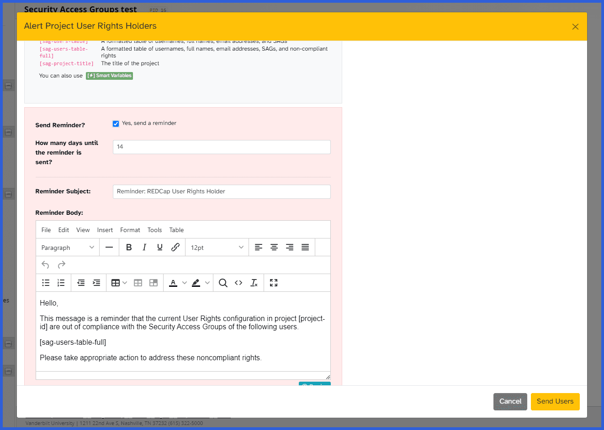The height and width of the screenshot is (430, 604).
Task: Grab the editor resize handle corner
Action: 328,377
